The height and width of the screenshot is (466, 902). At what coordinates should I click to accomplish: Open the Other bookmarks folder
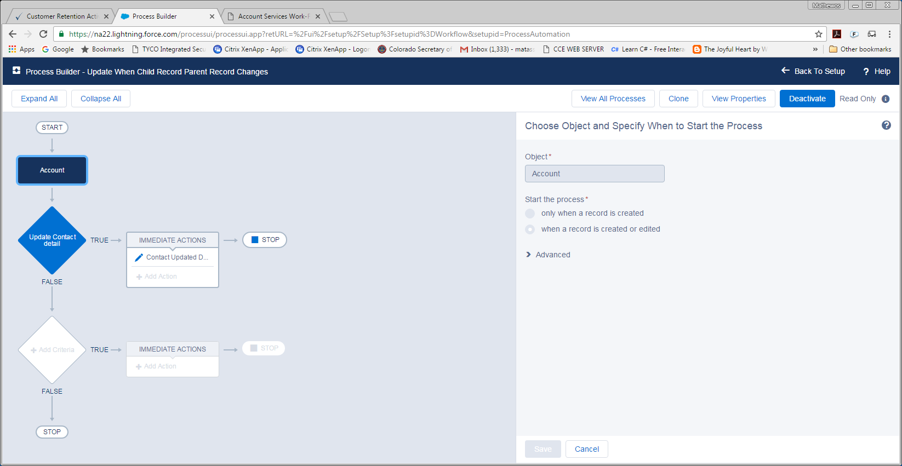click(x=860, y=49)
